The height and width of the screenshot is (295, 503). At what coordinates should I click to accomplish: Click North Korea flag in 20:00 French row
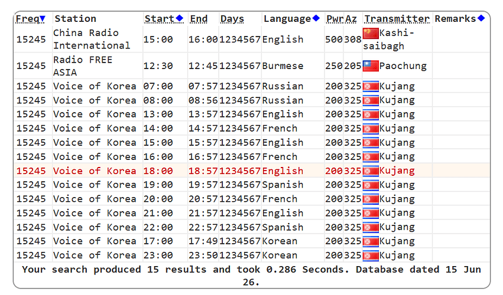(x=371, y=199)
